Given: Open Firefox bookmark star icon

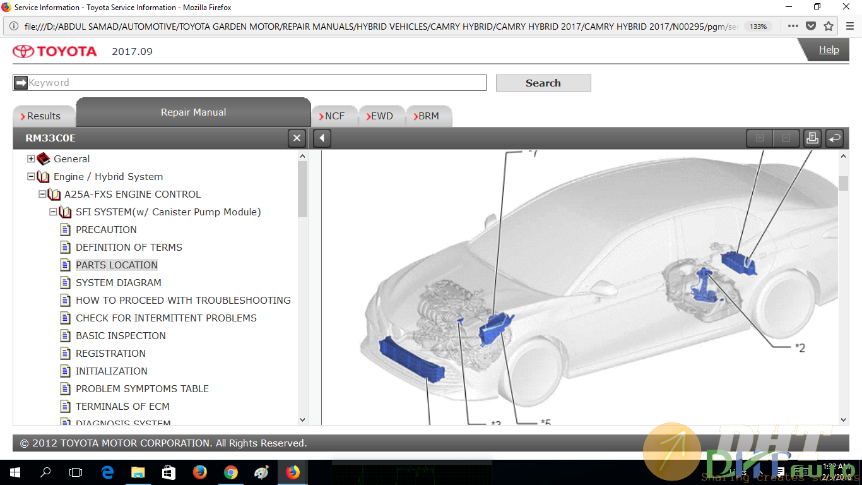Looking at the screenshot, I should tap(829, 27).
